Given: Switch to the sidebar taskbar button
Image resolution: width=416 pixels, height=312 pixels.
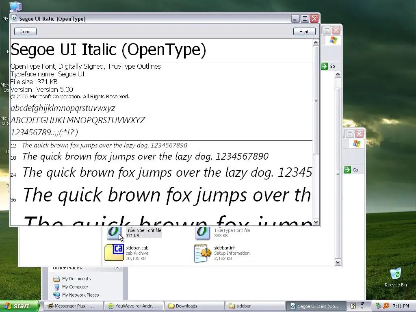Looking at the screenshot, I should point(255,306).
